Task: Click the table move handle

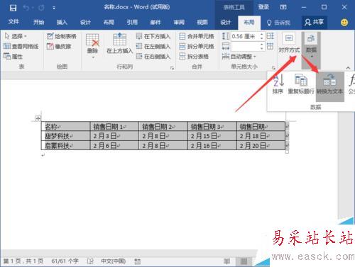Action: coord(38,118)
